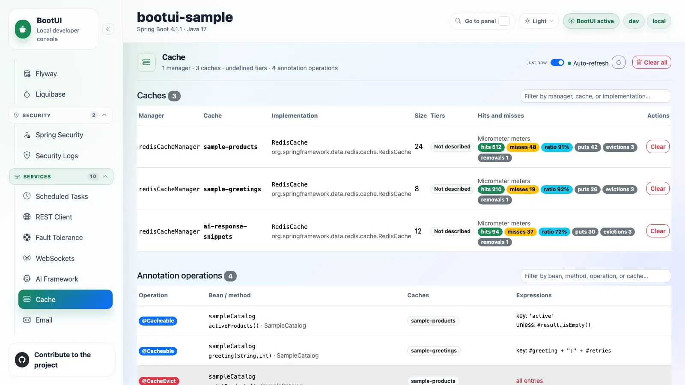Click the 'hits 94' badge

(x=490, y=232)
